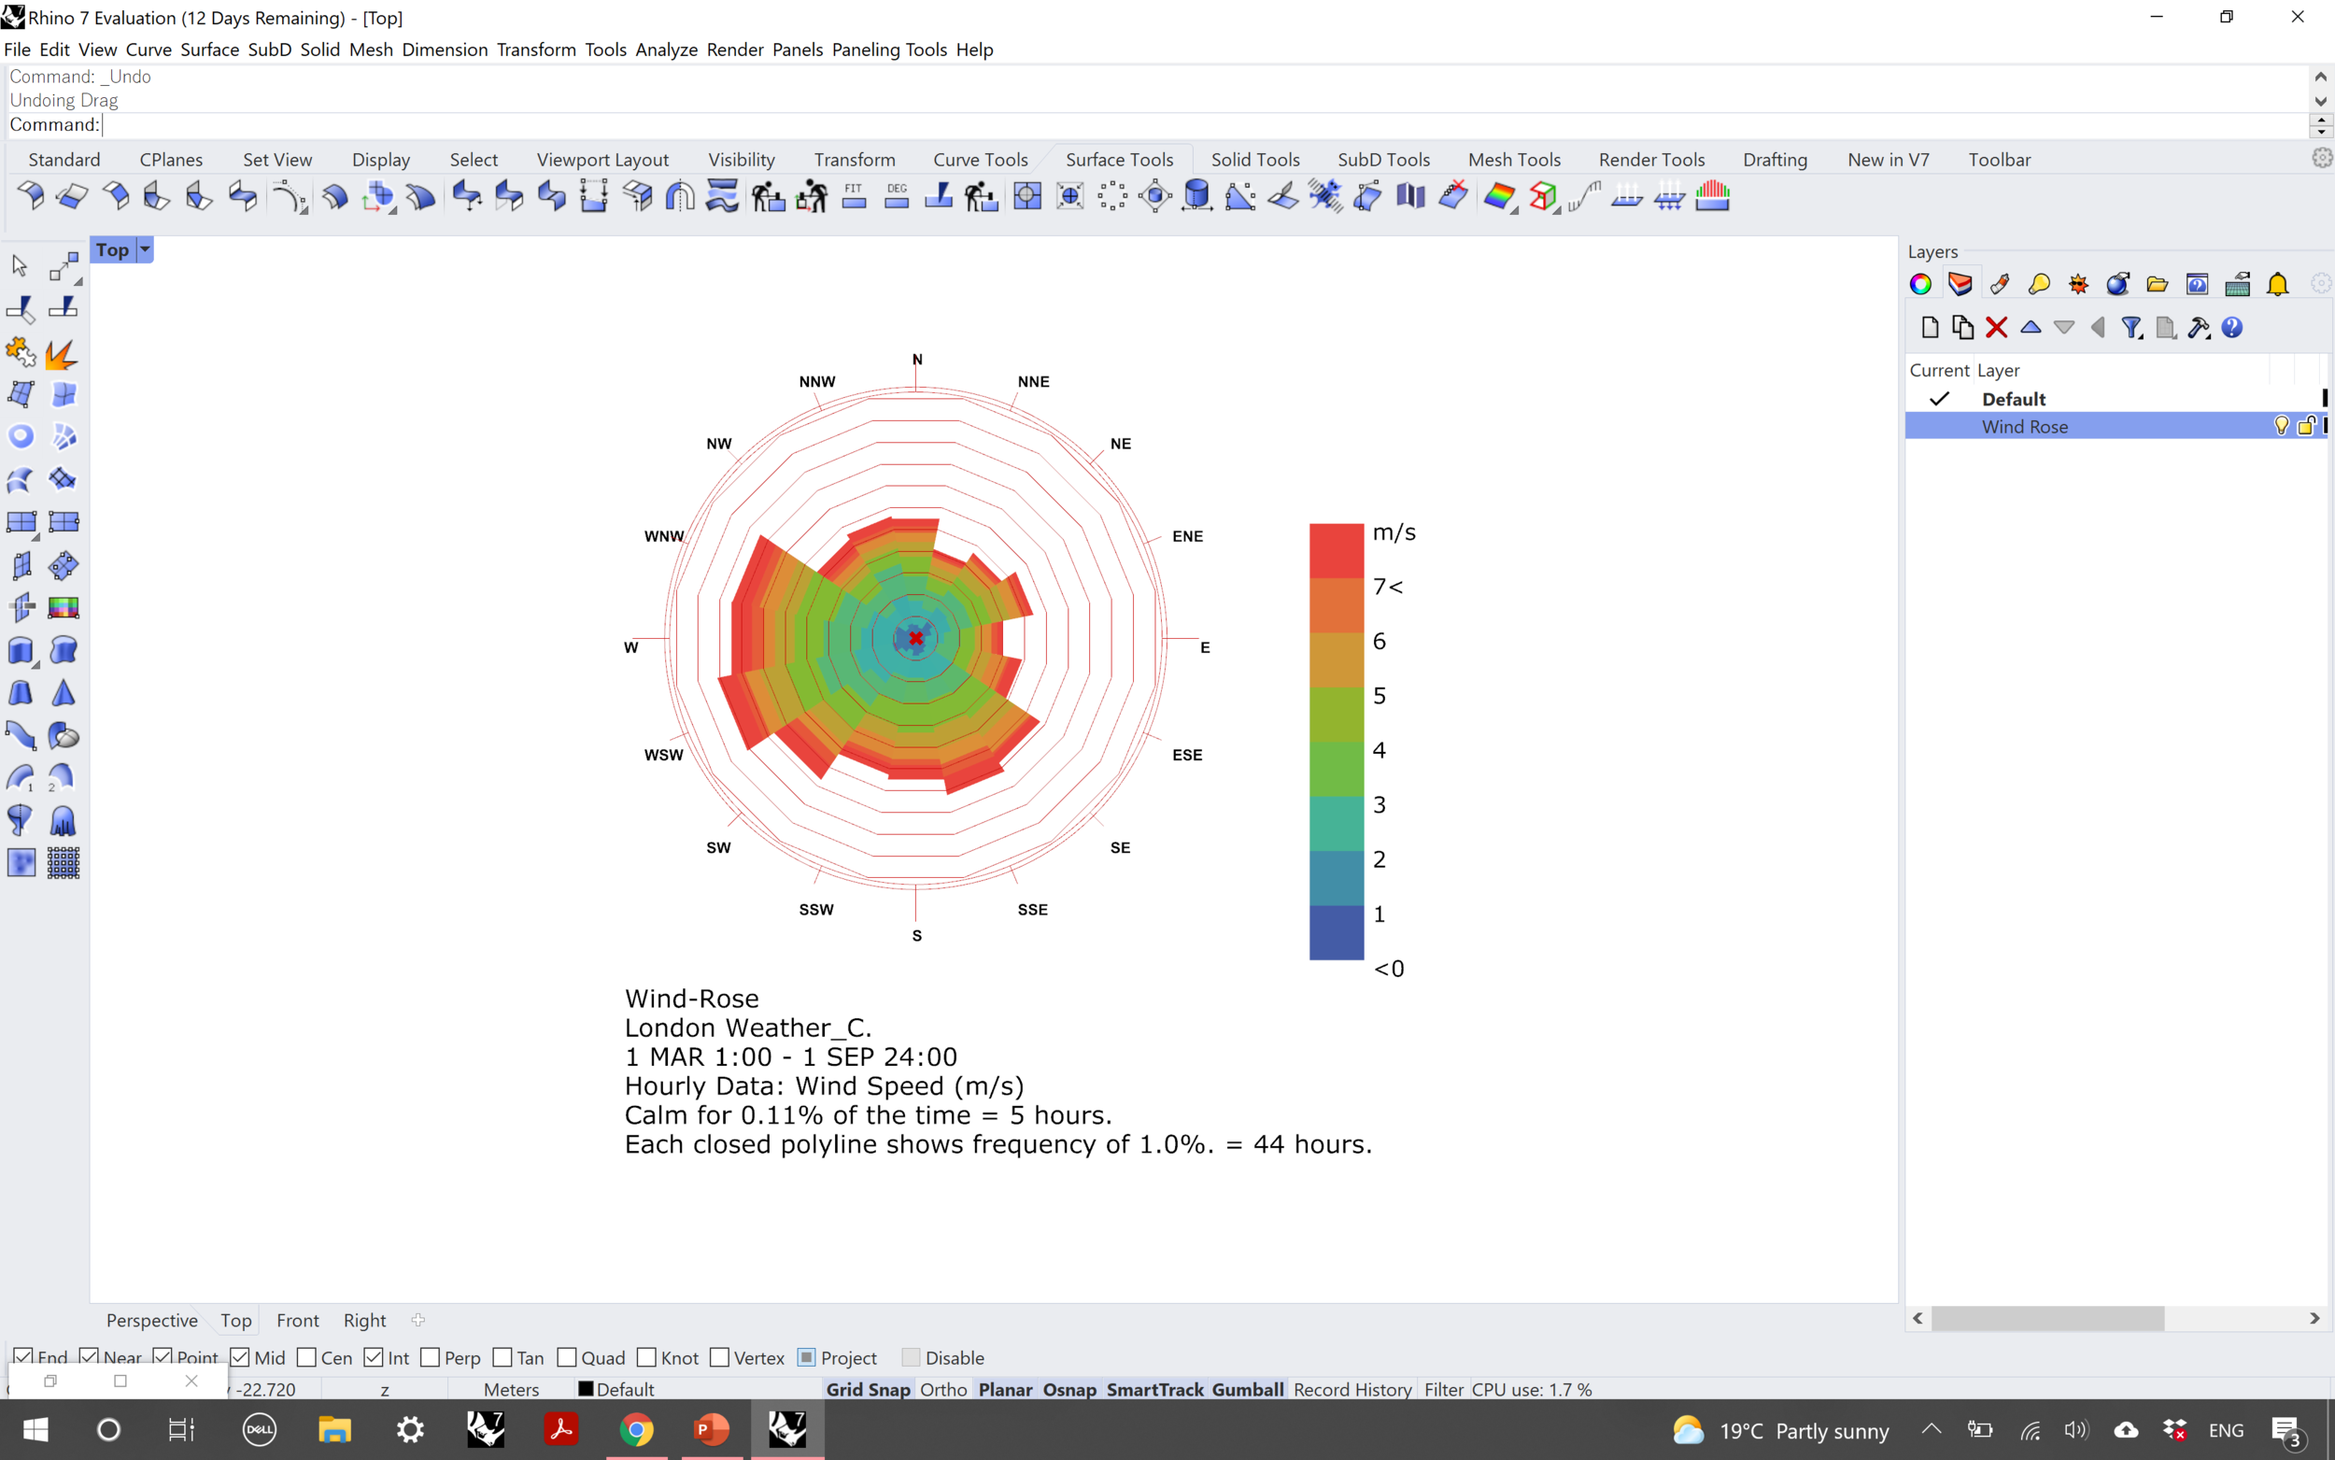Viewport: 2335px width, 1460px height.
Task: Click the red X delete layer icon
Action: tap(1996, 328)
